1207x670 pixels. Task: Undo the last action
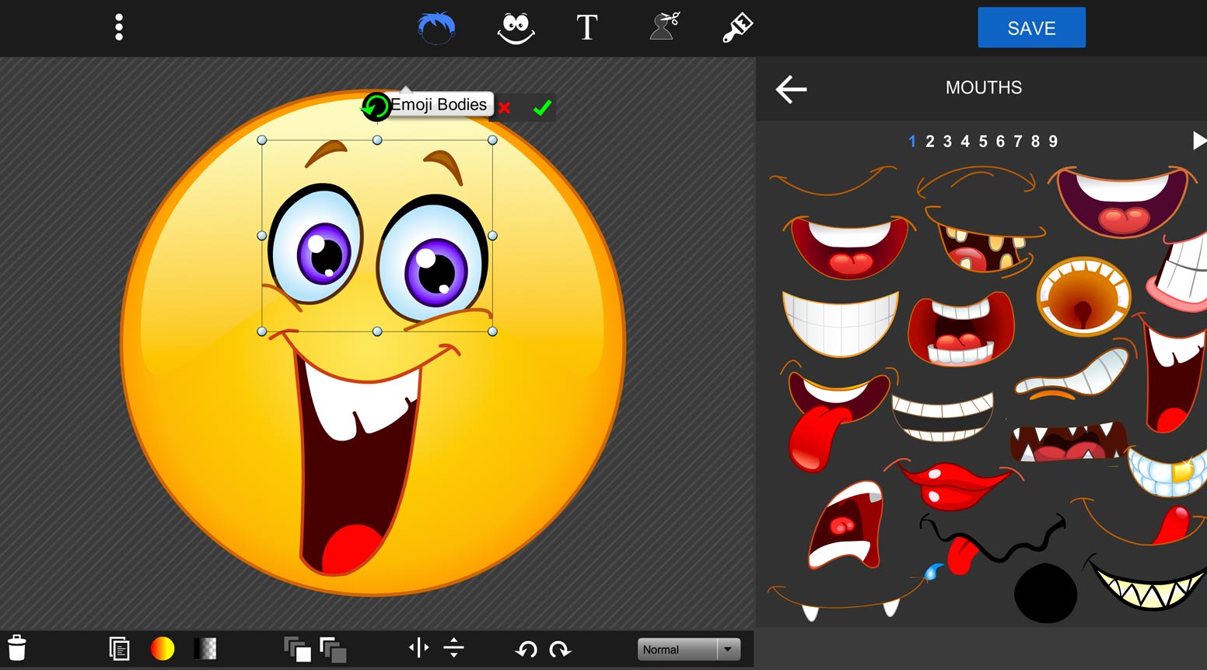[527, 648]
